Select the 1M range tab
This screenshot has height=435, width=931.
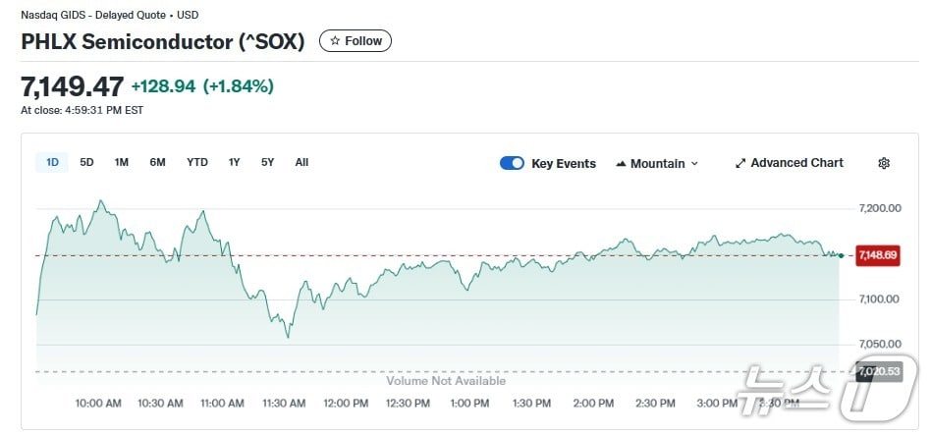[121, 162]
